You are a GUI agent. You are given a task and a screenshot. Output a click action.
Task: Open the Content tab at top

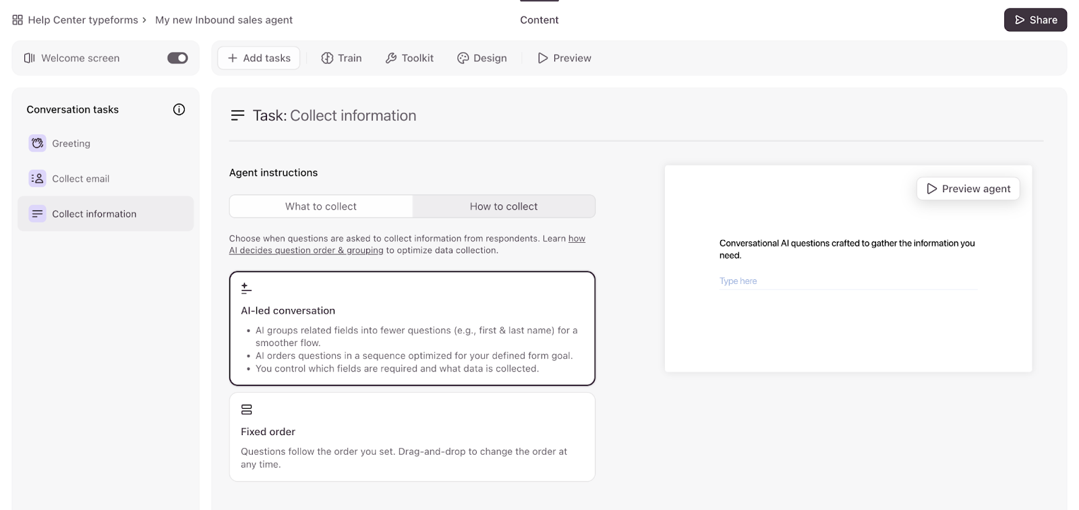click(x=539, y=20)
